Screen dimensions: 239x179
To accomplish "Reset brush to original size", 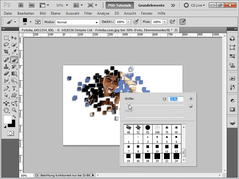I will (x=164, y=99).
